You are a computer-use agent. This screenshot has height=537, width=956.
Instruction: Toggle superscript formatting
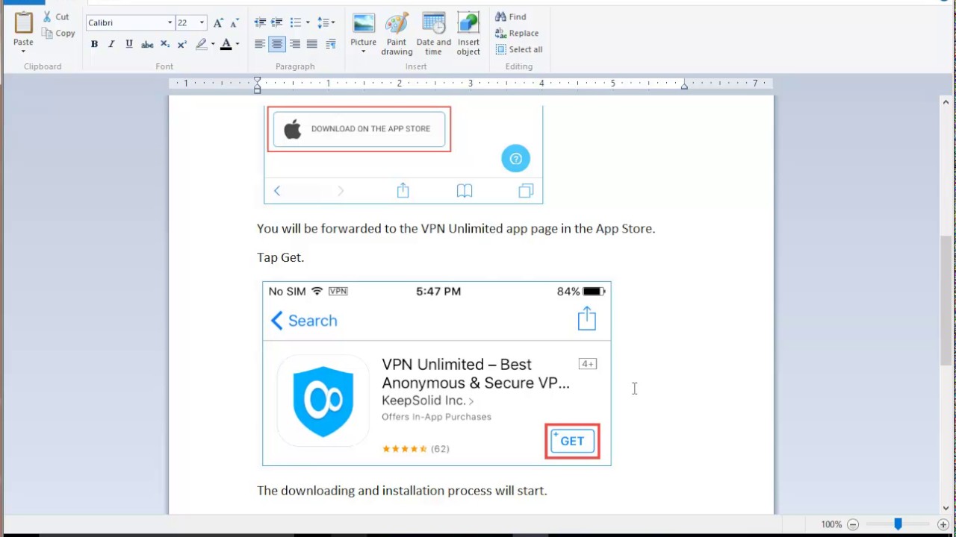tap(181, 44)
